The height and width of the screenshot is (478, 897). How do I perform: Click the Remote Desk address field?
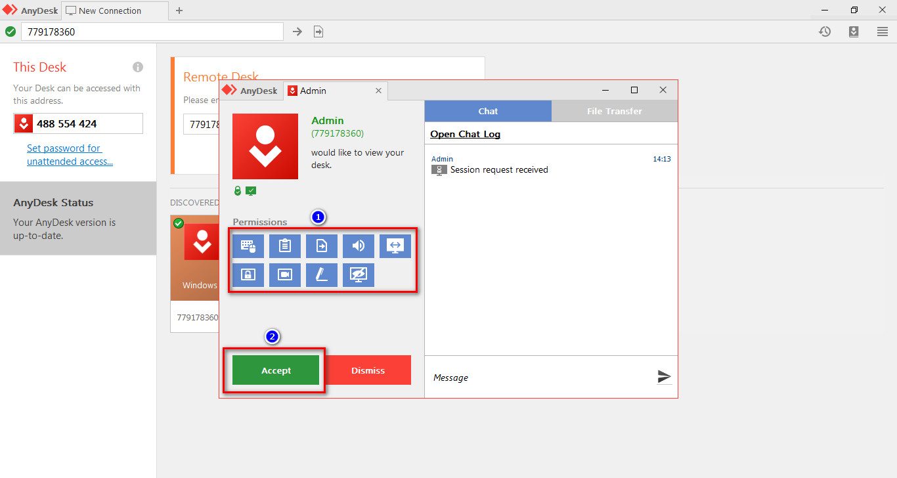202,124
